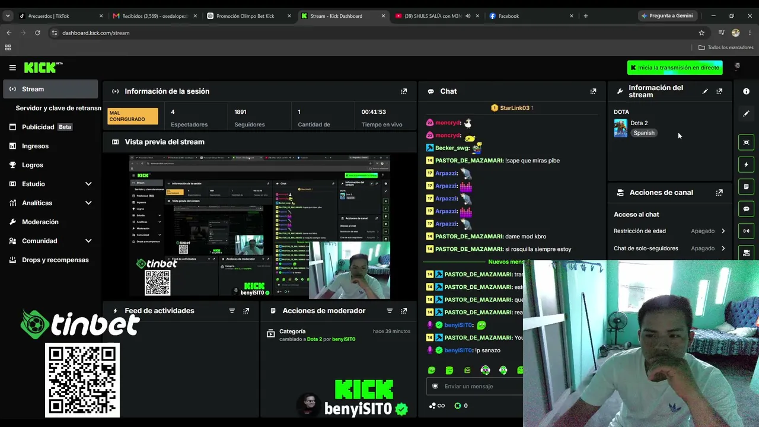Open filter options in Feed de actividades
759x427 pixels.
point(232,311)
